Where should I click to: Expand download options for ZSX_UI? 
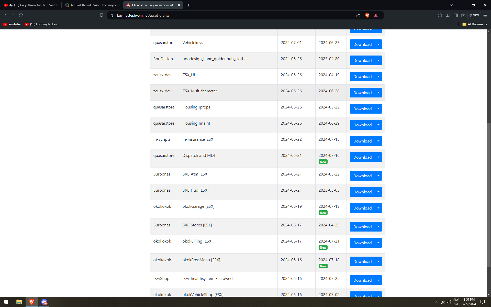[x=378, y=76]
